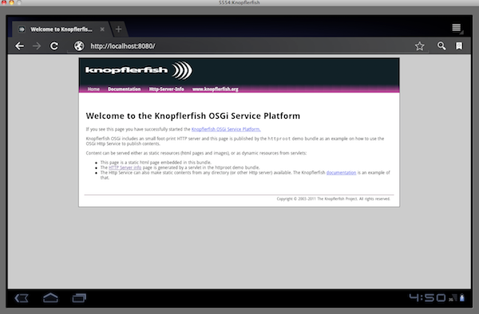Open the bookmarks list icon
This screenshot has width=479, height=314.
459,46
